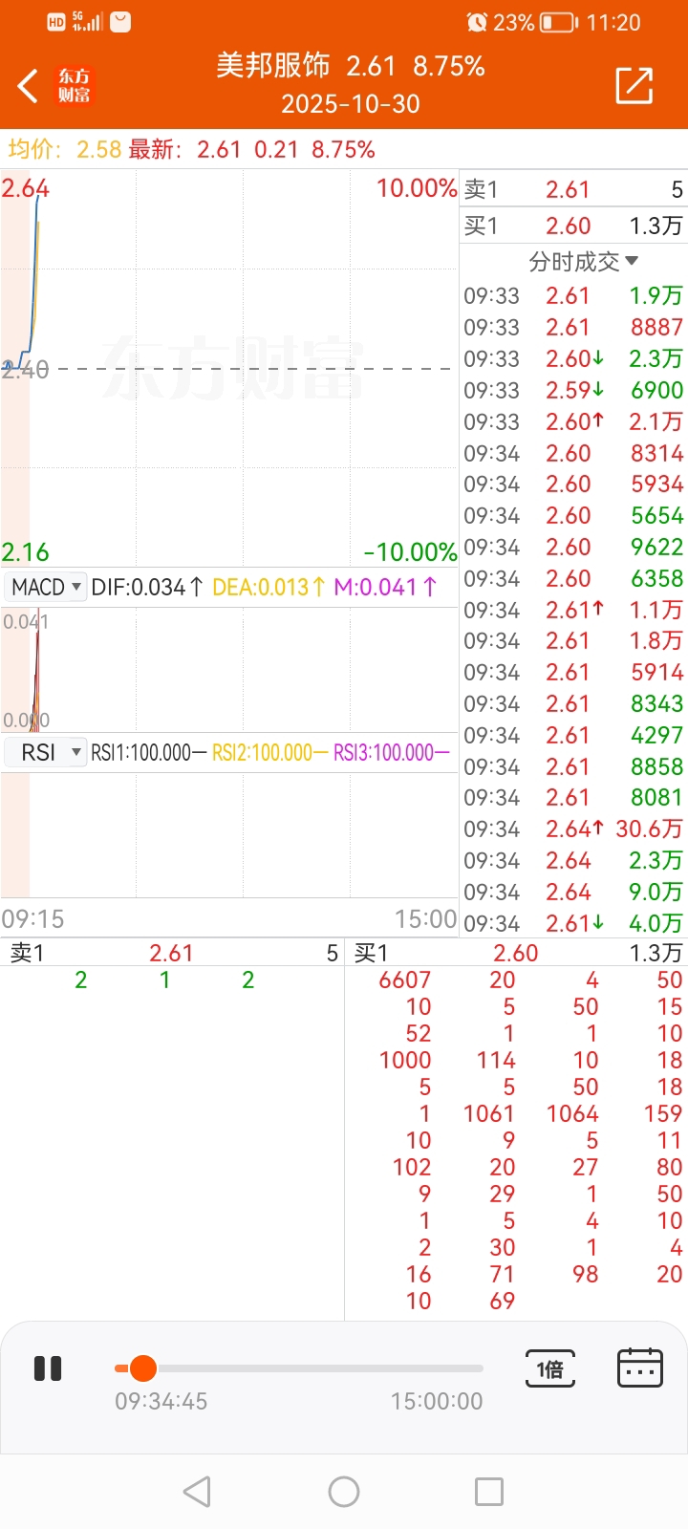
Task: Tap the 10.00% upper limit label
Action: pos(417,187)
